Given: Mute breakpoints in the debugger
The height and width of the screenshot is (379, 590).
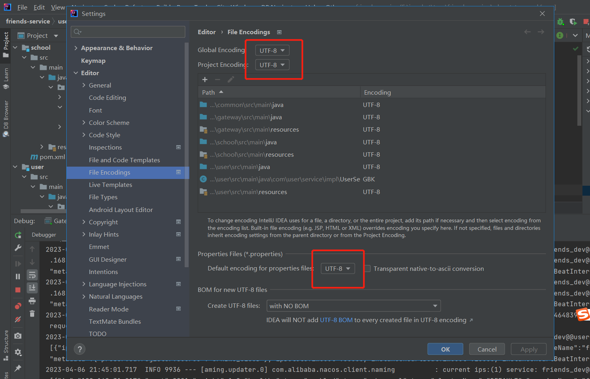Looking at the screenshot, I should [x=18, y=319].
